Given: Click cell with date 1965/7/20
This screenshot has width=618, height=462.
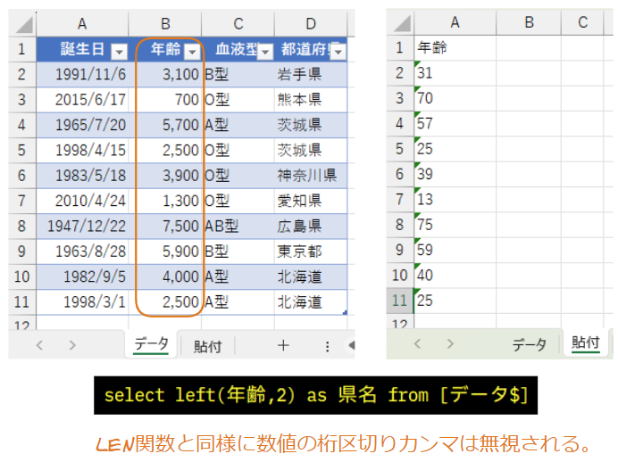Looking at the screenshot, I should (x=82, y=125).
